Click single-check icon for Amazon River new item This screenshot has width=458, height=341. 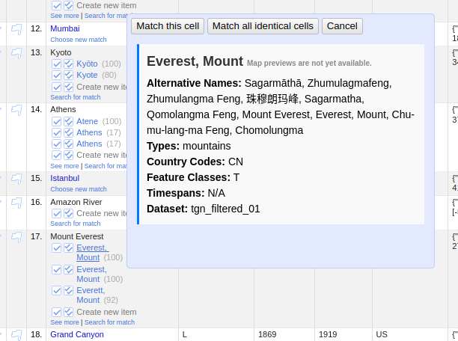[57, 214]
